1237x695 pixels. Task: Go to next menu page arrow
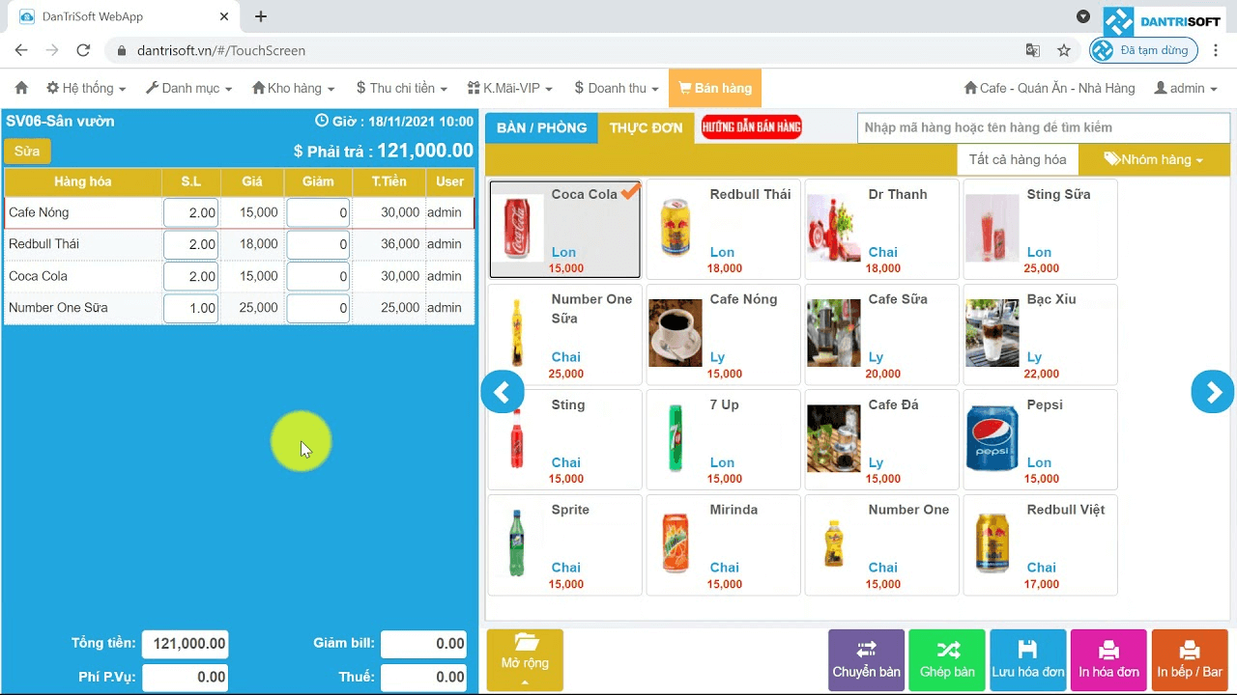(x=1213, y=392)
